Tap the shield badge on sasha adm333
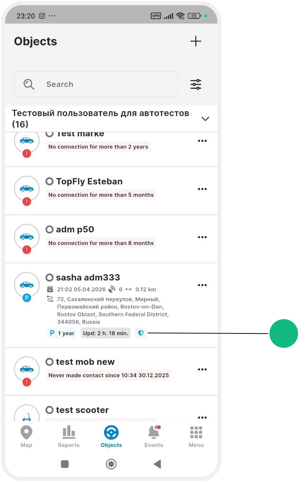The width and height of the screenshot is (307, 482). [x=140, y=333]
